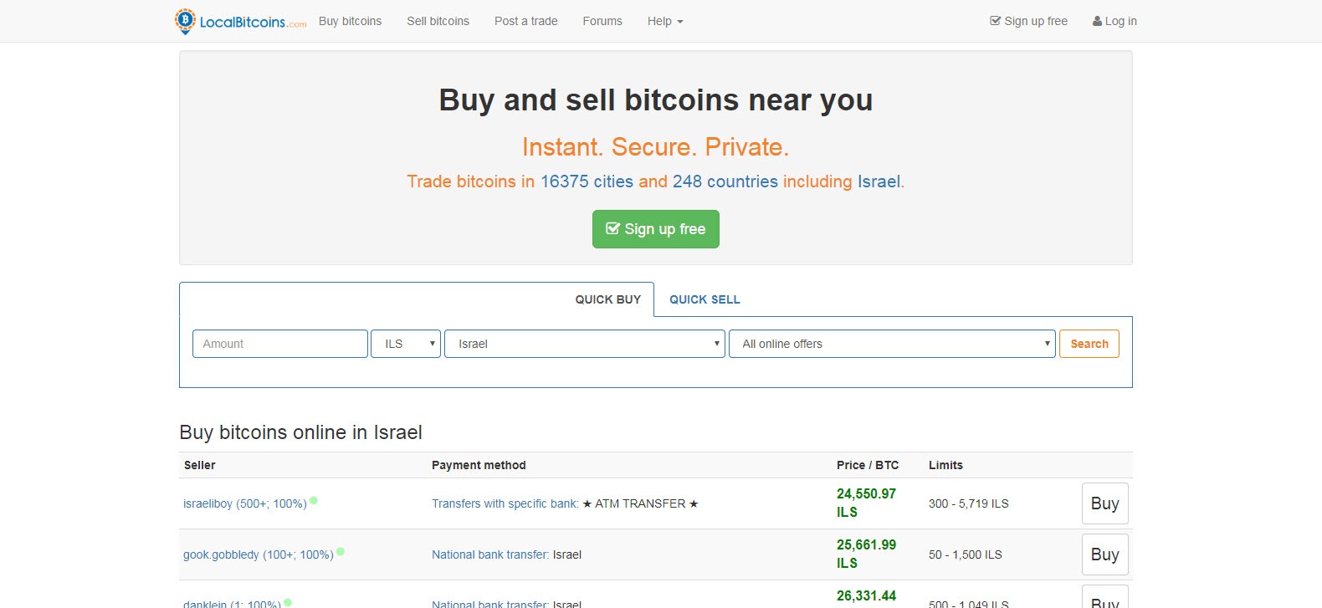Switch to the QUICK BUY tab

pyautogui.click(x=607, y=299)
